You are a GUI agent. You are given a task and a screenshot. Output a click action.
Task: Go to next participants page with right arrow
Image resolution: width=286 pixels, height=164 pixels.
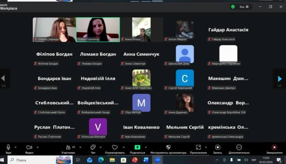click(280, 79)
